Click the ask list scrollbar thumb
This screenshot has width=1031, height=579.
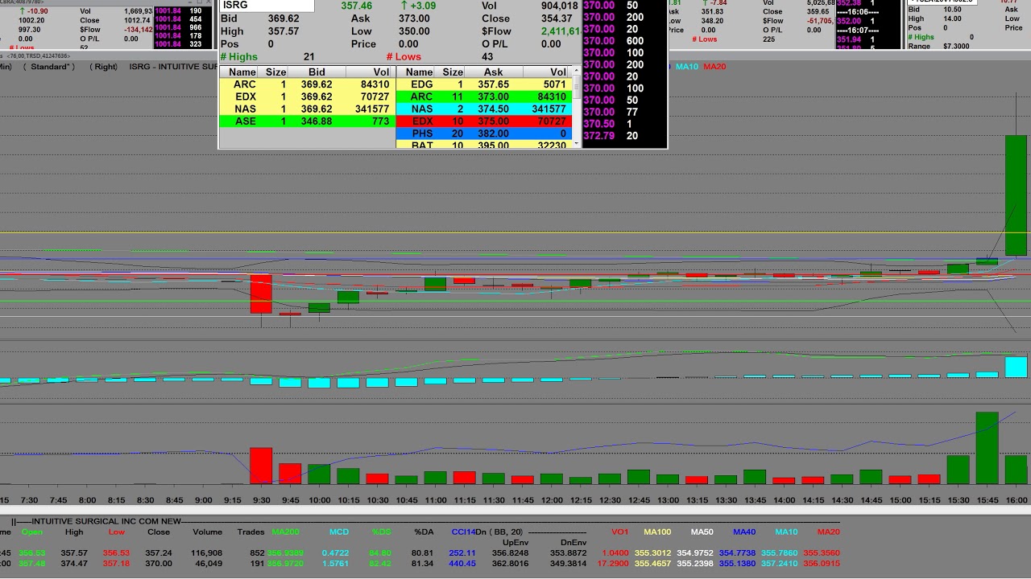577,87
